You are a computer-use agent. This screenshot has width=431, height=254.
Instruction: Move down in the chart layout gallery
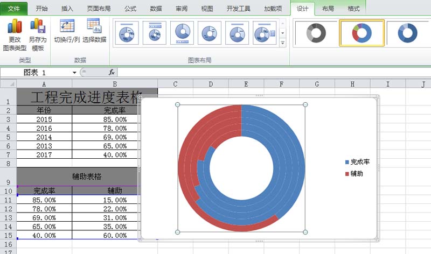(282, 33)
